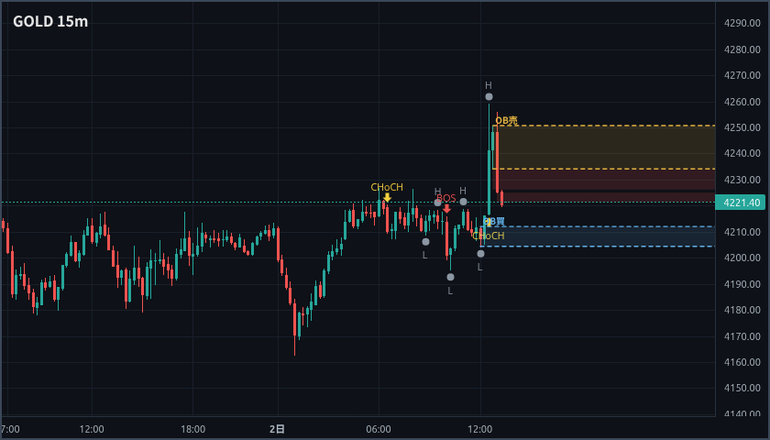Click the OB買 buy order block label
Screen dimensions: 770x440
point(494,222)
